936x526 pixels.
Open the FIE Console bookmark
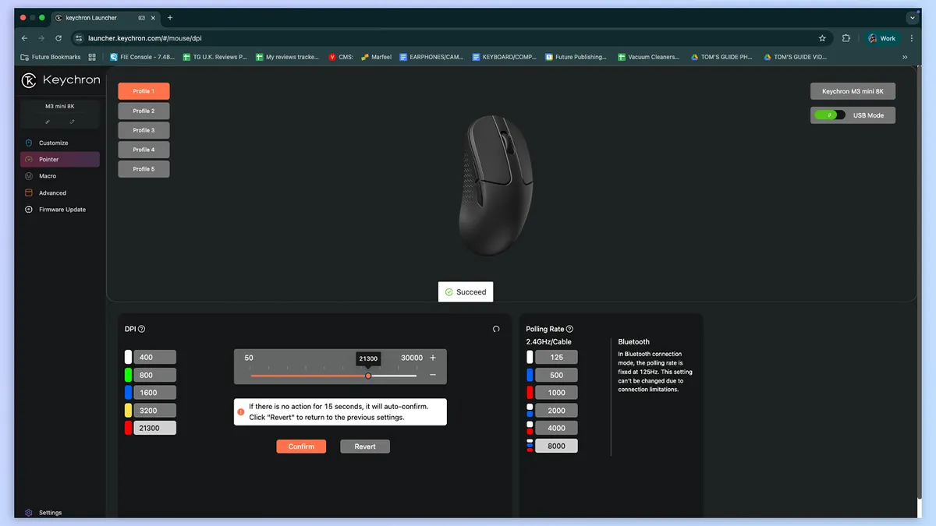142,57
